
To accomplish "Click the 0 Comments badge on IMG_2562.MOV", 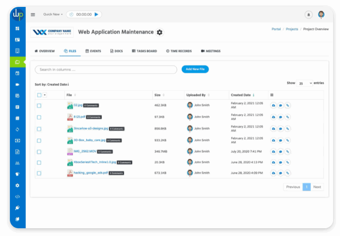I will coord(105,152).
